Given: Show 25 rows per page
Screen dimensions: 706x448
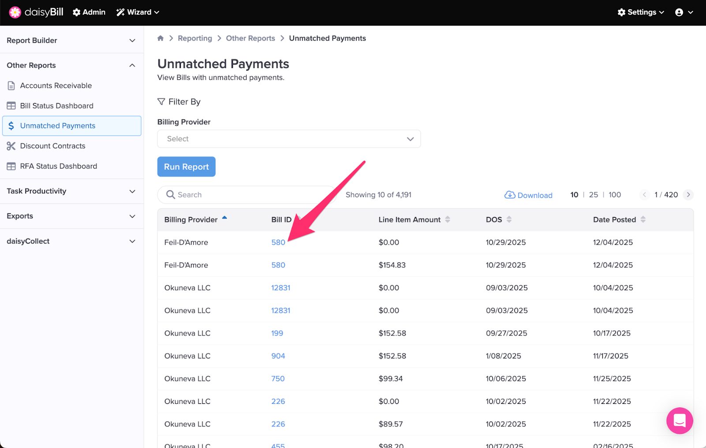Looking at the screenshot, I should tap(593, 195).
